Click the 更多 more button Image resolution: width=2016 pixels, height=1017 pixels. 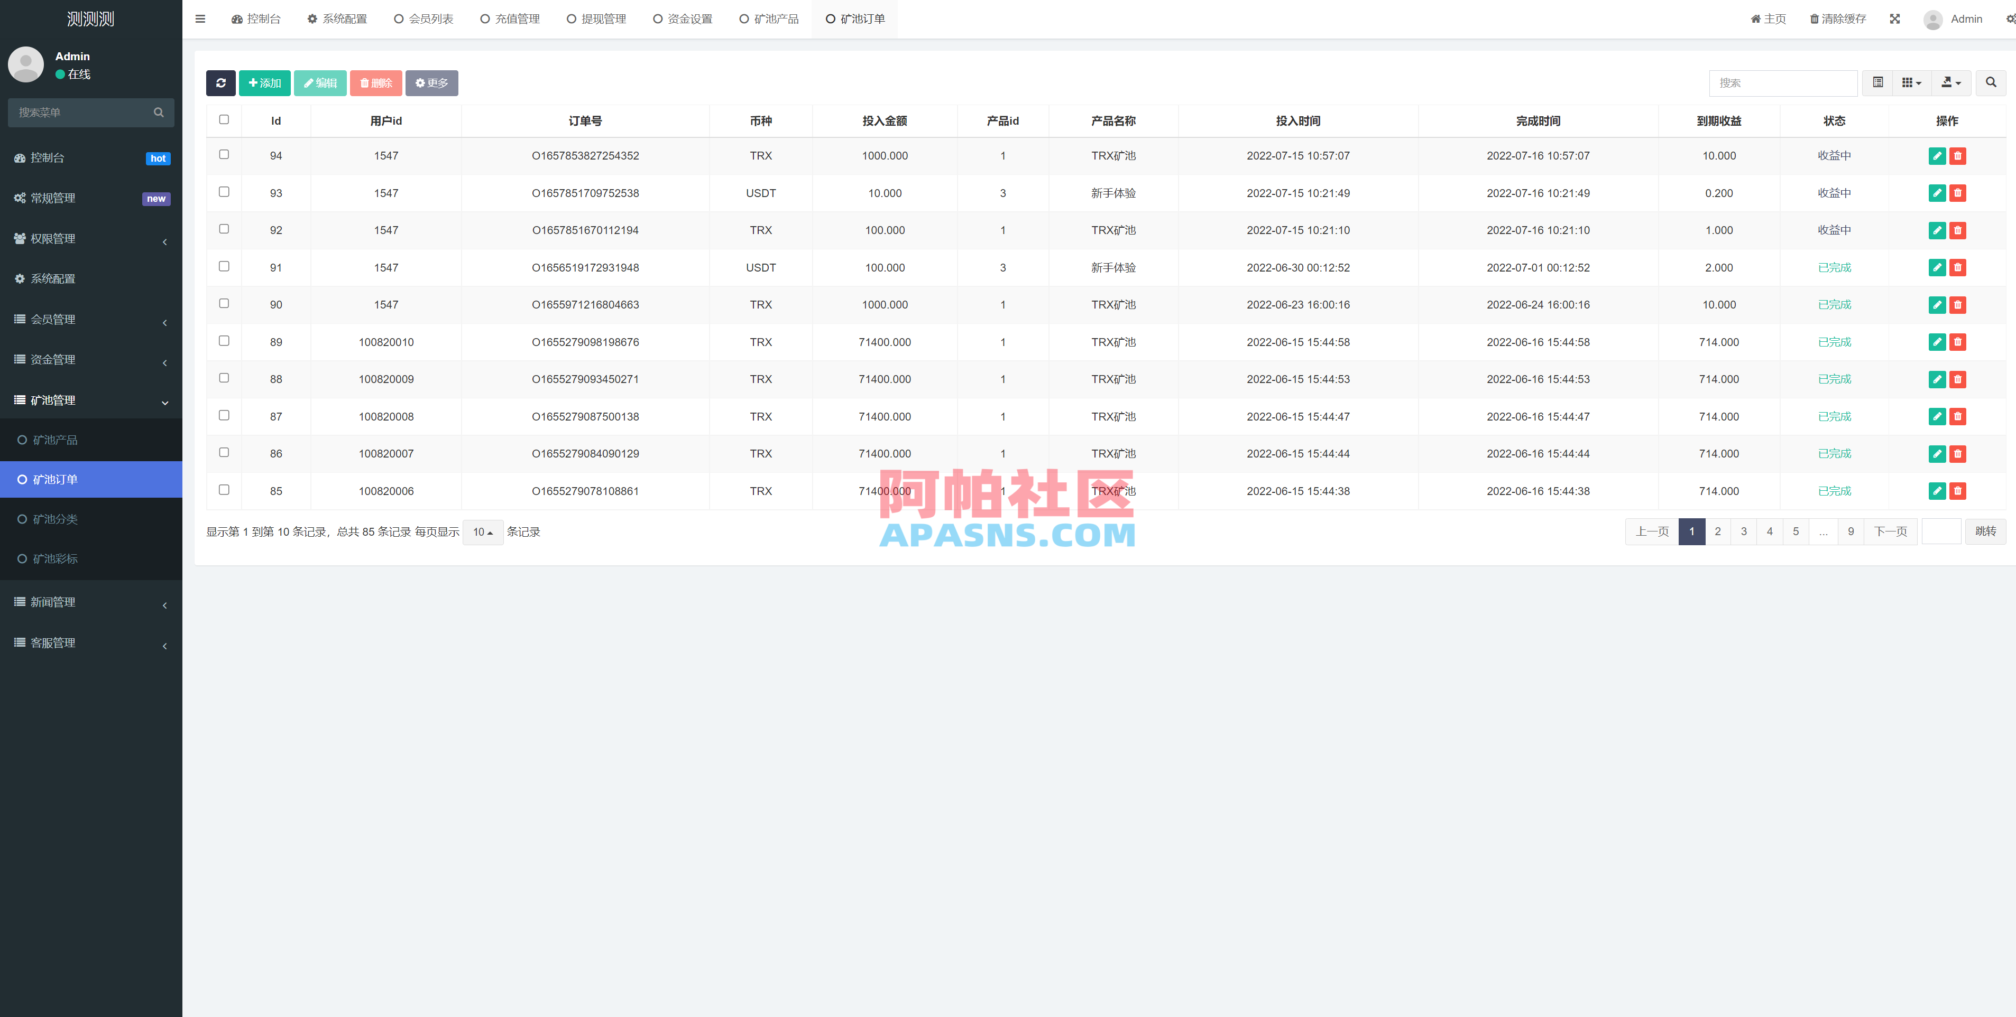pos(432,83)
